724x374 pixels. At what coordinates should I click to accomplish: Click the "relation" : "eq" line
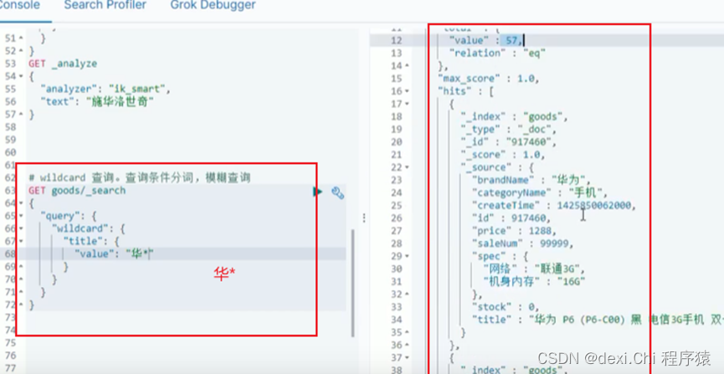pyautogui.click(x=498, y=54)
